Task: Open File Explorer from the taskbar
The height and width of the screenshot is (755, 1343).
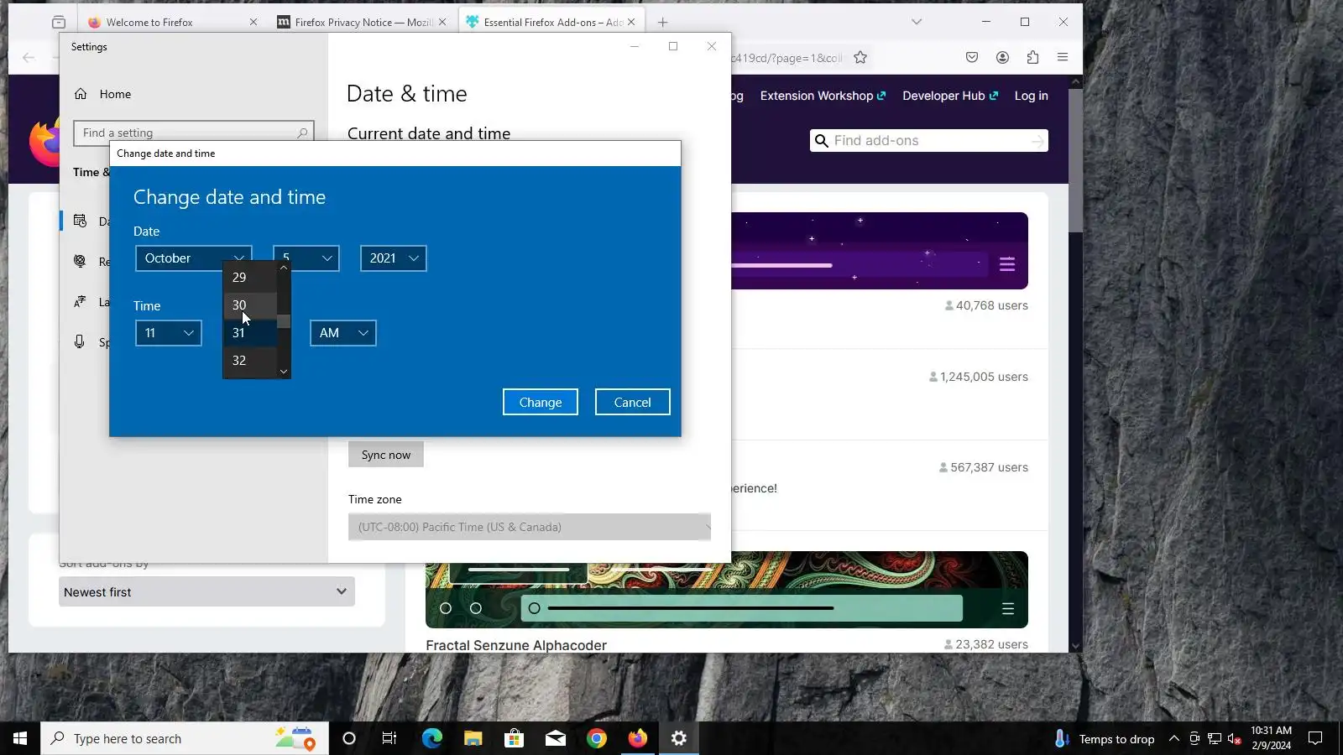Action: point(473,738)
